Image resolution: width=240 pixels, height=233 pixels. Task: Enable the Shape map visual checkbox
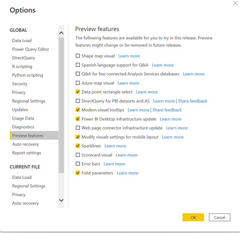(78, 56)
